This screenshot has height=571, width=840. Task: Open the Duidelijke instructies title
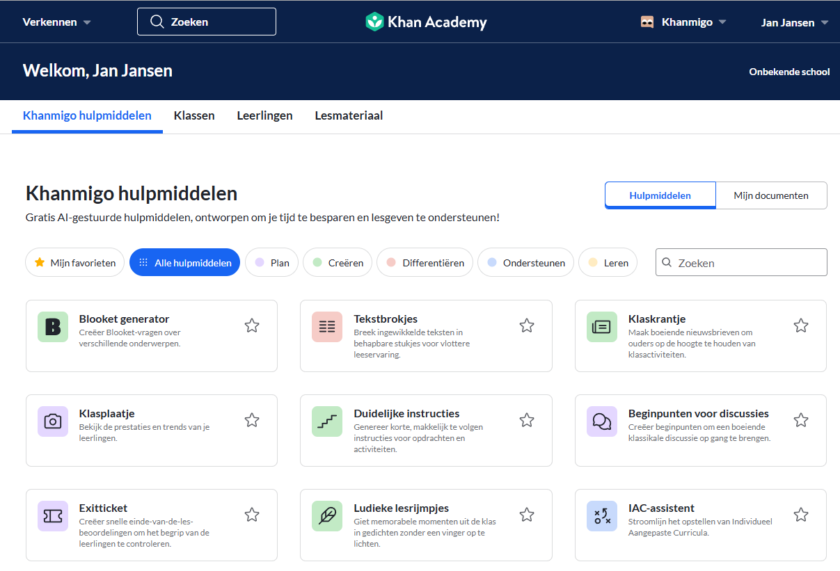tap(406, 414)
